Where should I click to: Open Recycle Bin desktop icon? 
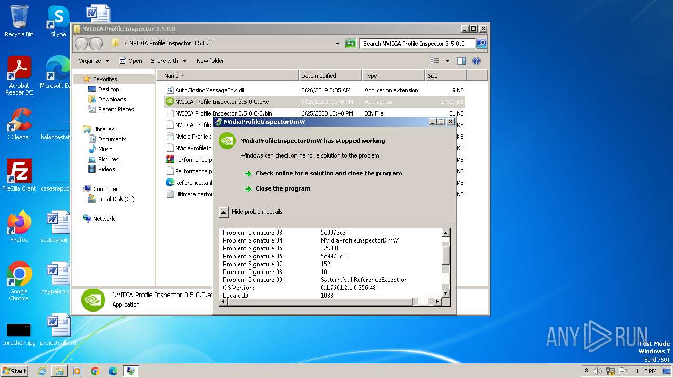(19, 21)
